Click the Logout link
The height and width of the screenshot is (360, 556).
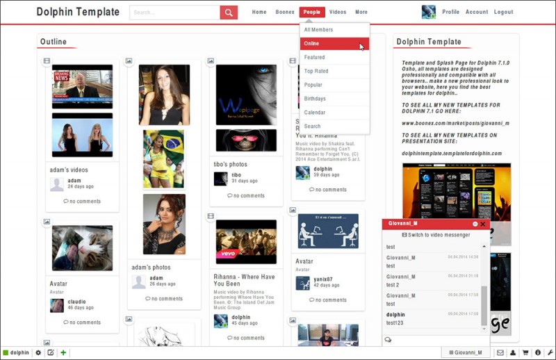point(503,12)
